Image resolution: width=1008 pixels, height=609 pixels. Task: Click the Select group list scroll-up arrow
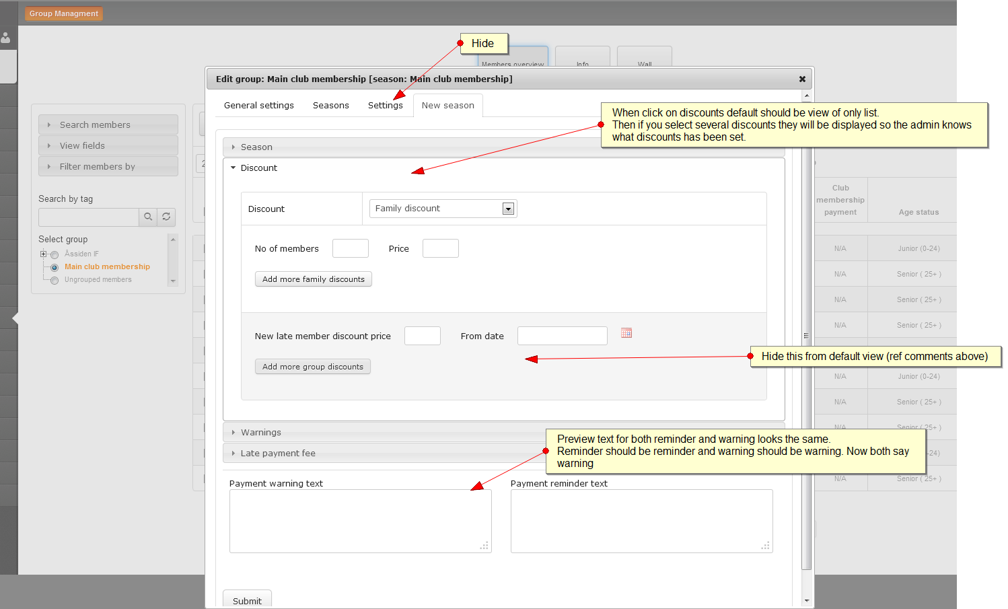click(x=173, y=240)
